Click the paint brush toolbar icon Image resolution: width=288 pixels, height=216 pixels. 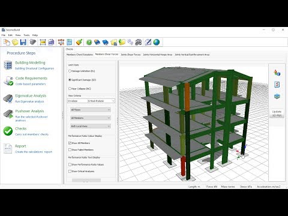click(x=79, y=42)
